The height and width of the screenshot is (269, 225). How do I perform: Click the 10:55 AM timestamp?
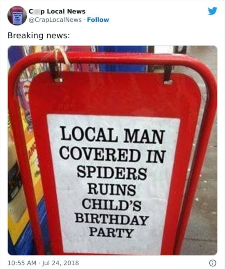tap(22, 263)
